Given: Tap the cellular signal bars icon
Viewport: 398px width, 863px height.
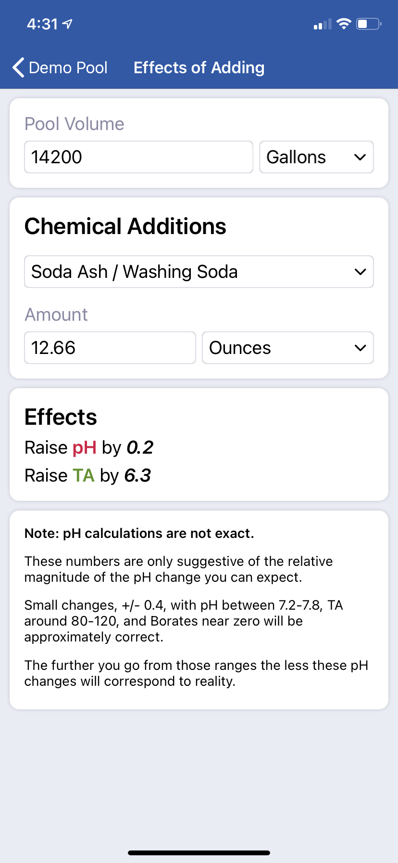Looking at the screenshot, I should [x=323, y=24].
